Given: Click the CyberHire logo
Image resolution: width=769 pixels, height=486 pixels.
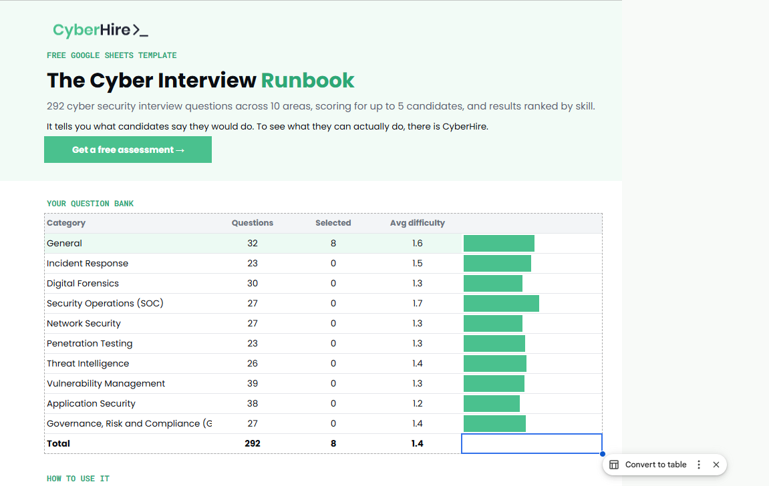Looking at the screenshot, I should 100,30.
